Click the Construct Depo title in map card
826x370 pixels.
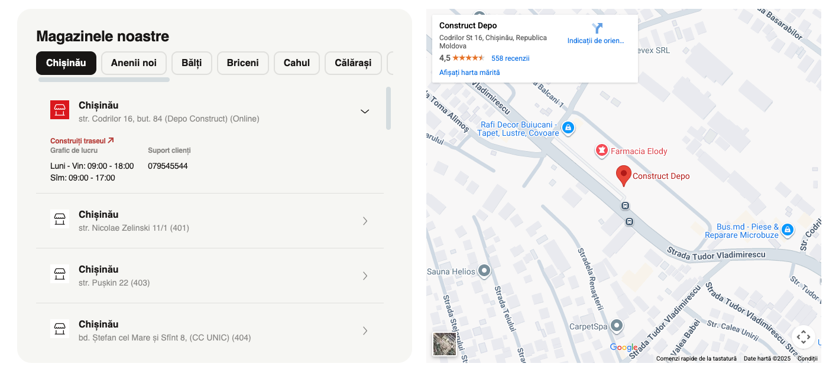(x=468, y=25)
